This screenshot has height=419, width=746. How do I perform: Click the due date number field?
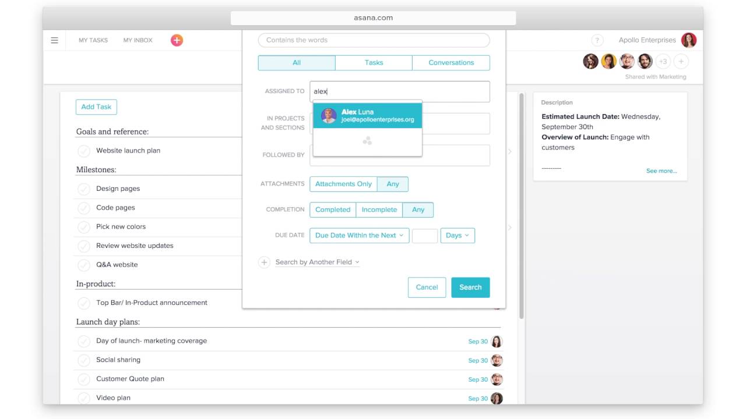click(424, 236)
